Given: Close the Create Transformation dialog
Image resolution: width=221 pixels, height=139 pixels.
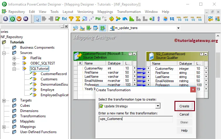Looking at the screenshot, I should pyautogui.click(x=193, y=89).
